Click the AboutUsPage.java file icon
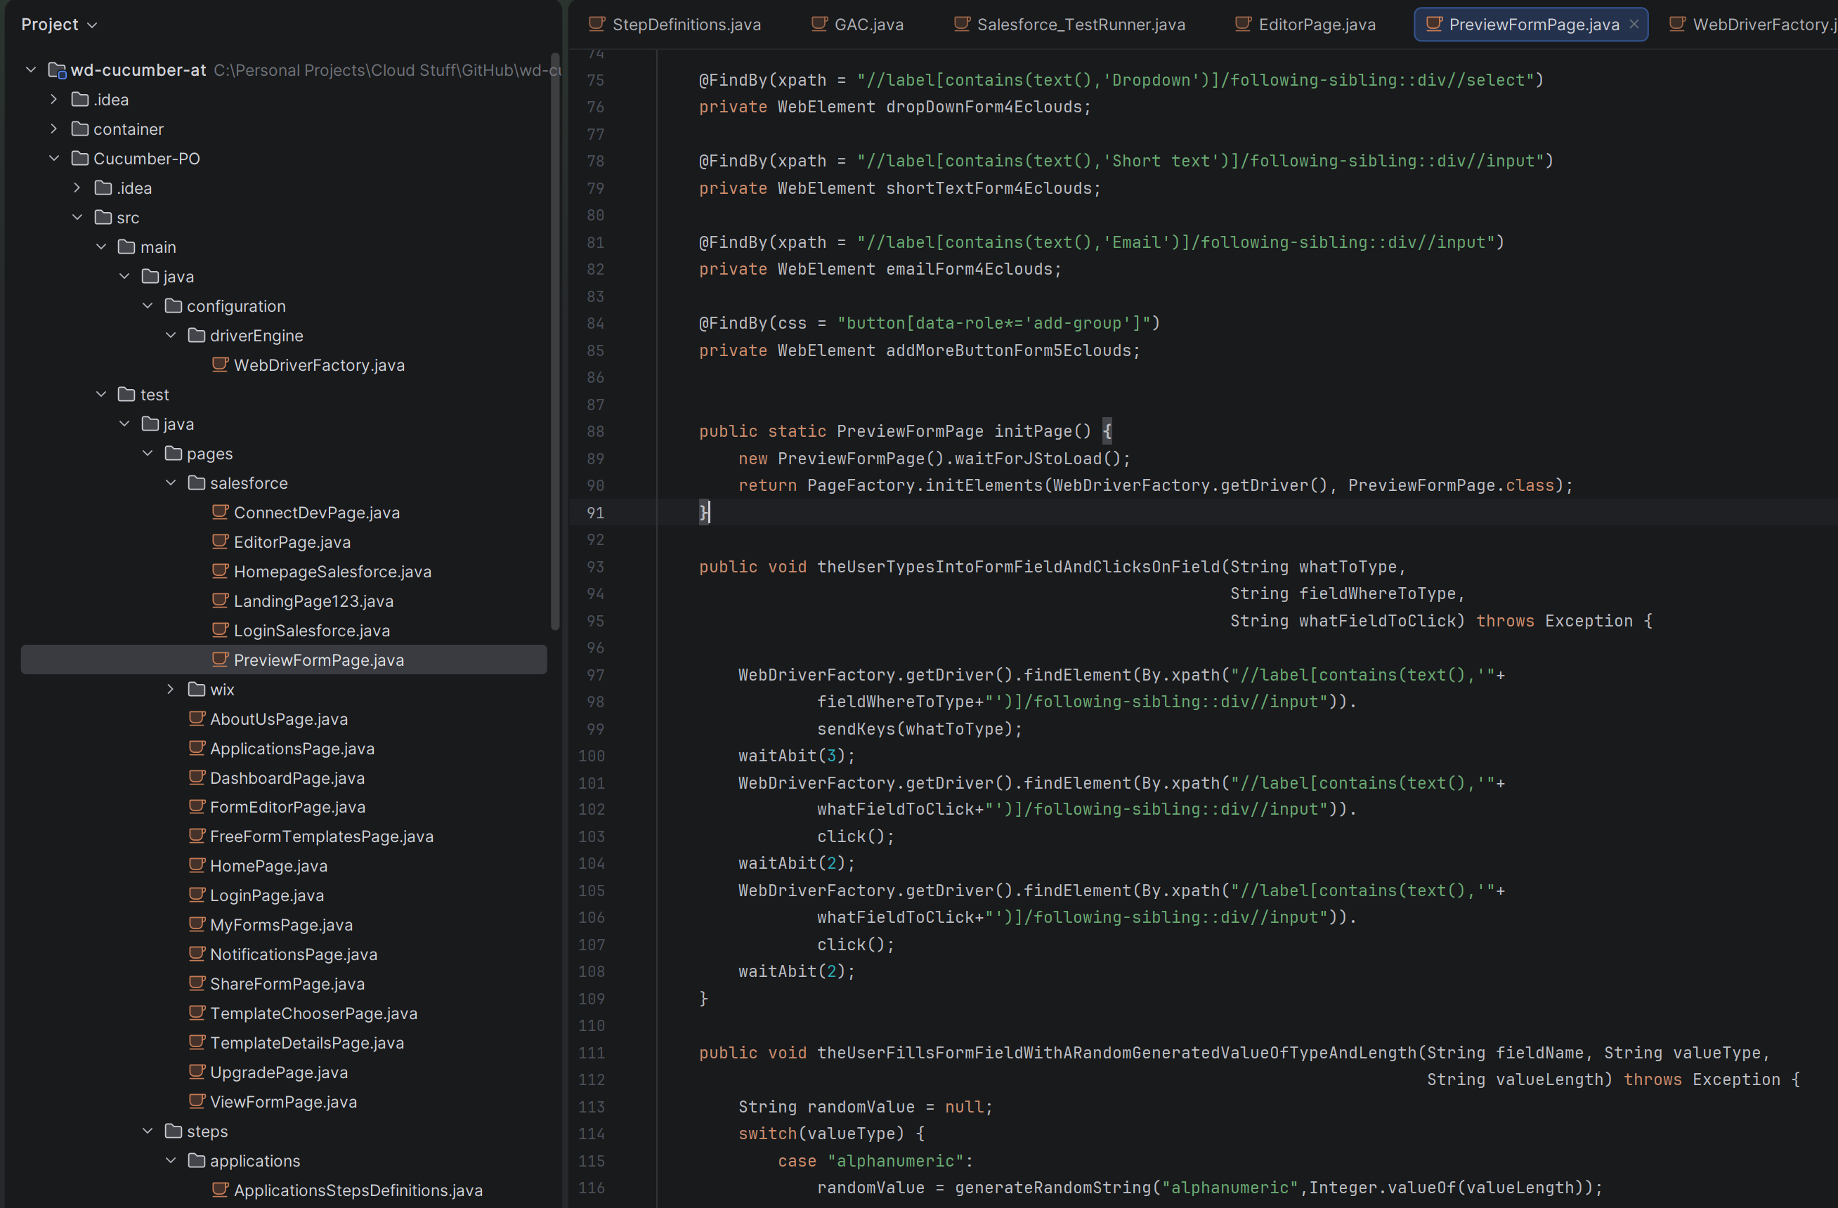Screen dimensions: 1838x1208 (x=197, y=718)
